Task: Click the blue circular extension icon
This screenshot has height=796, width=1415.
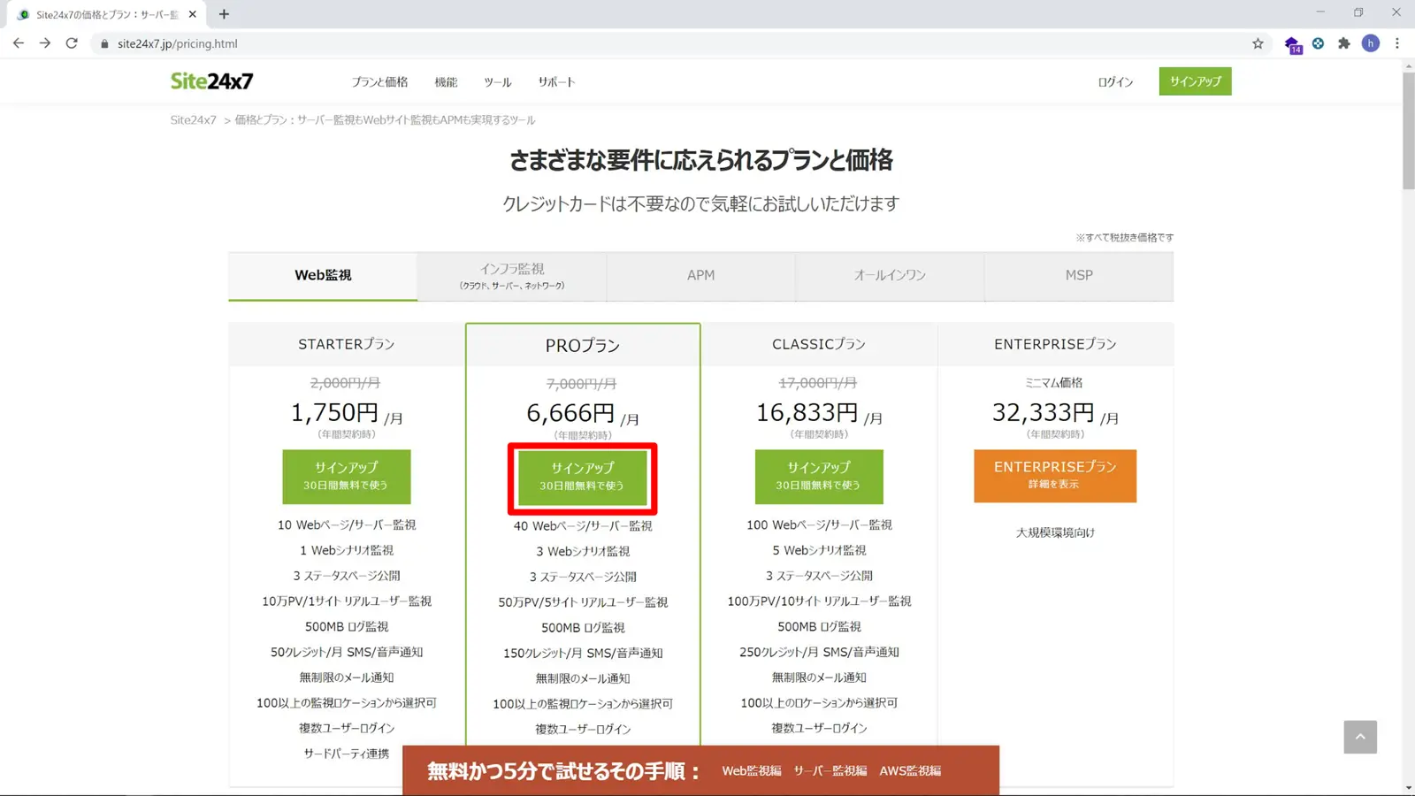Action: (1319, 43)
